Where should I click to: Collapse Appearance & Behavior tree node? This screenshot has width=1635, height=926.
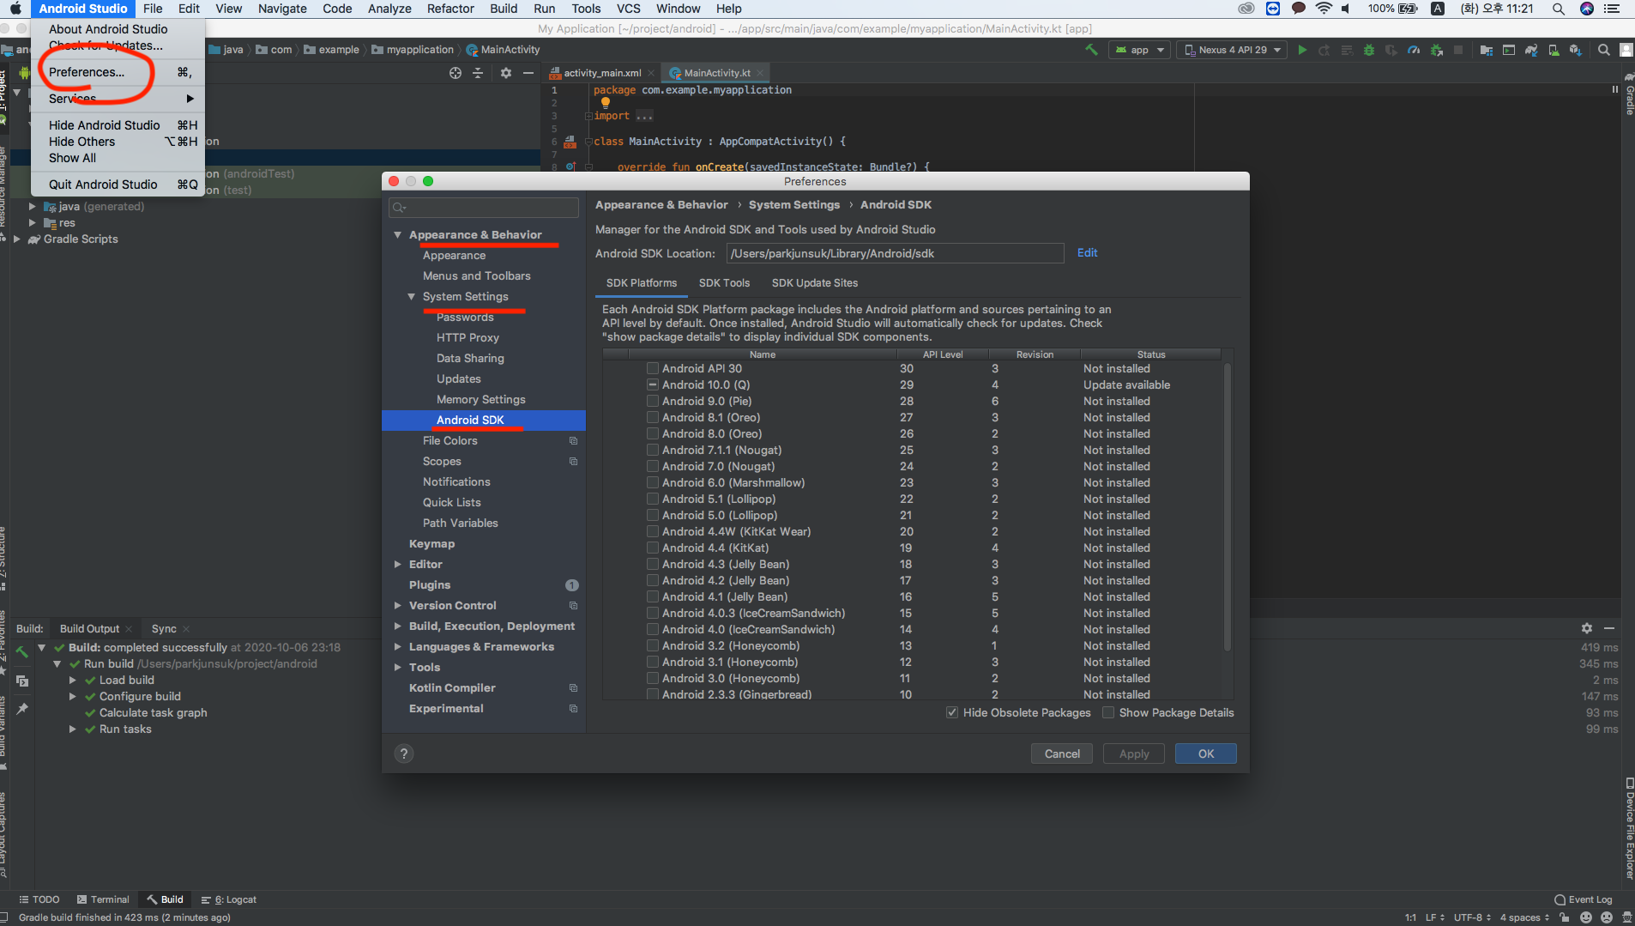pos(397,234)
